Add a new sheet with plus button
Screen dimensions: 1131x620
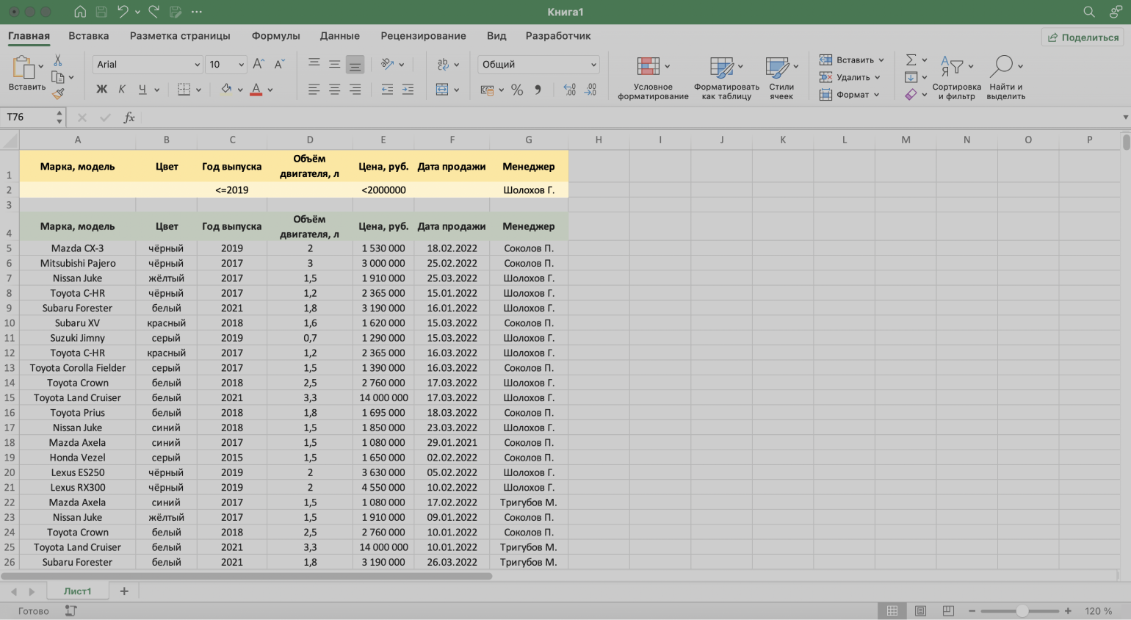124,591
